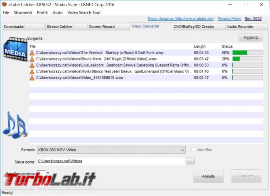Click the 50% status text
This screenshot has width=270, height=196.
click(226, 53)
